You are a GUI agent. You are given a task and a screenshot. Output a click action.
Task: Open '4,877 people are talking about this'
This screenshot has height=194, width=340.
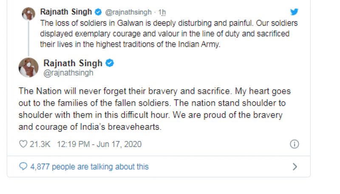pyautogui.click(x=89, y=166)
